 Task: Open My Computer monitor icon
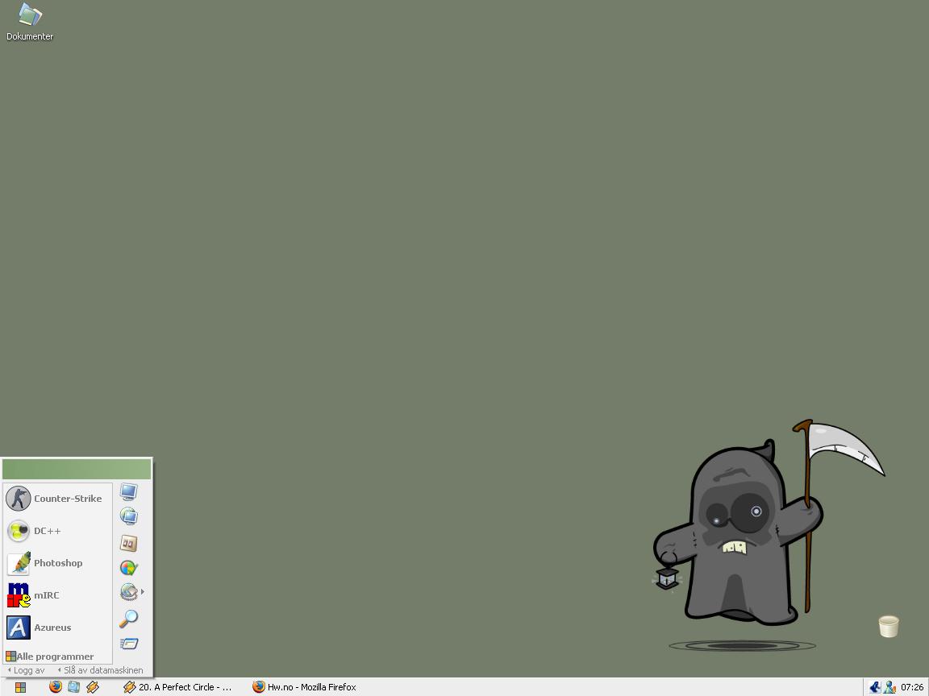click(128, 491)
